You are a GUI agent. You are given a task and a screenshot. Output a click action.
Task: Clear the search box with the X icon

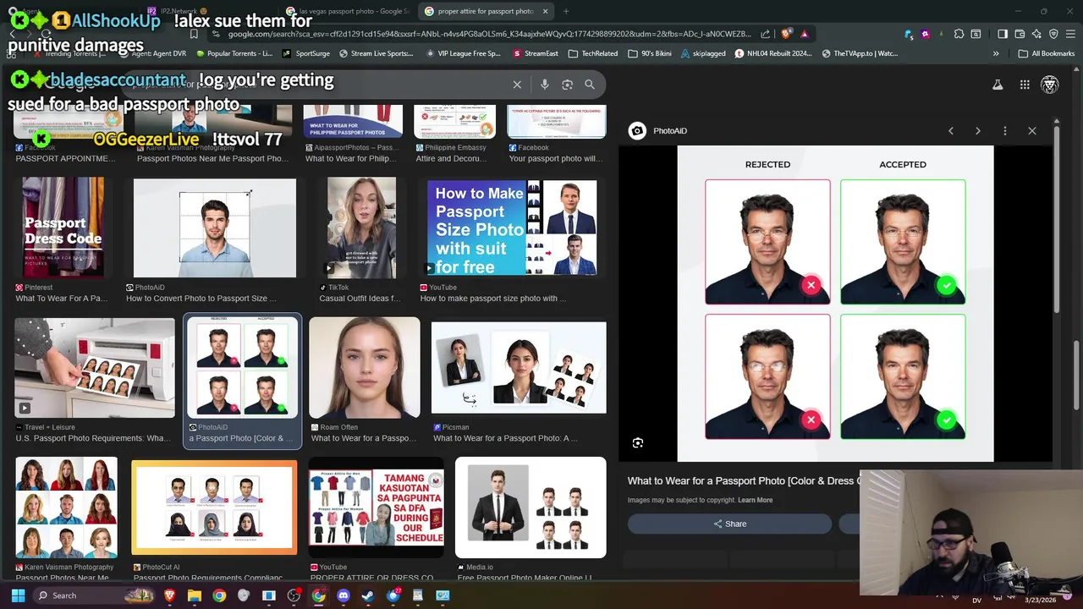[517, 85]
